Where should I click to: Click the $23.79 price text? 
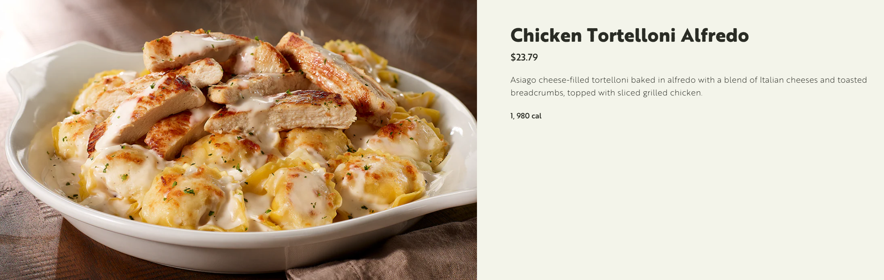[524, 58]
